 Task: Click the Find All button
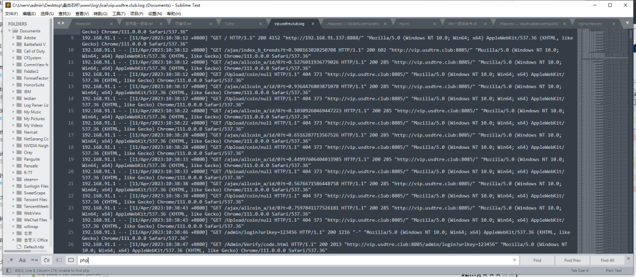coord(607,260)
